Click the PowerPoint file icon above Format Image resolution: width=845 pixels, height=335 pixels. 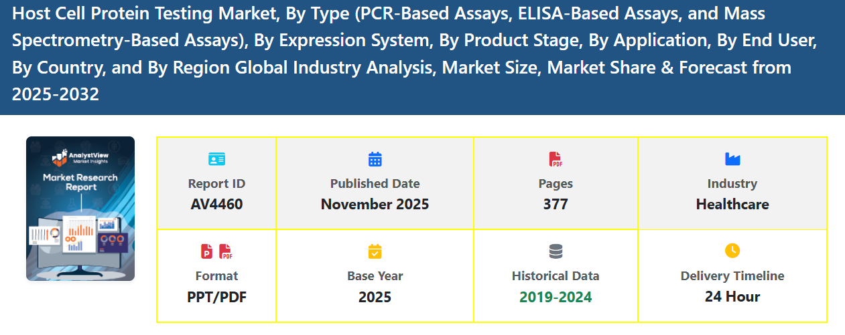point(208,251)
